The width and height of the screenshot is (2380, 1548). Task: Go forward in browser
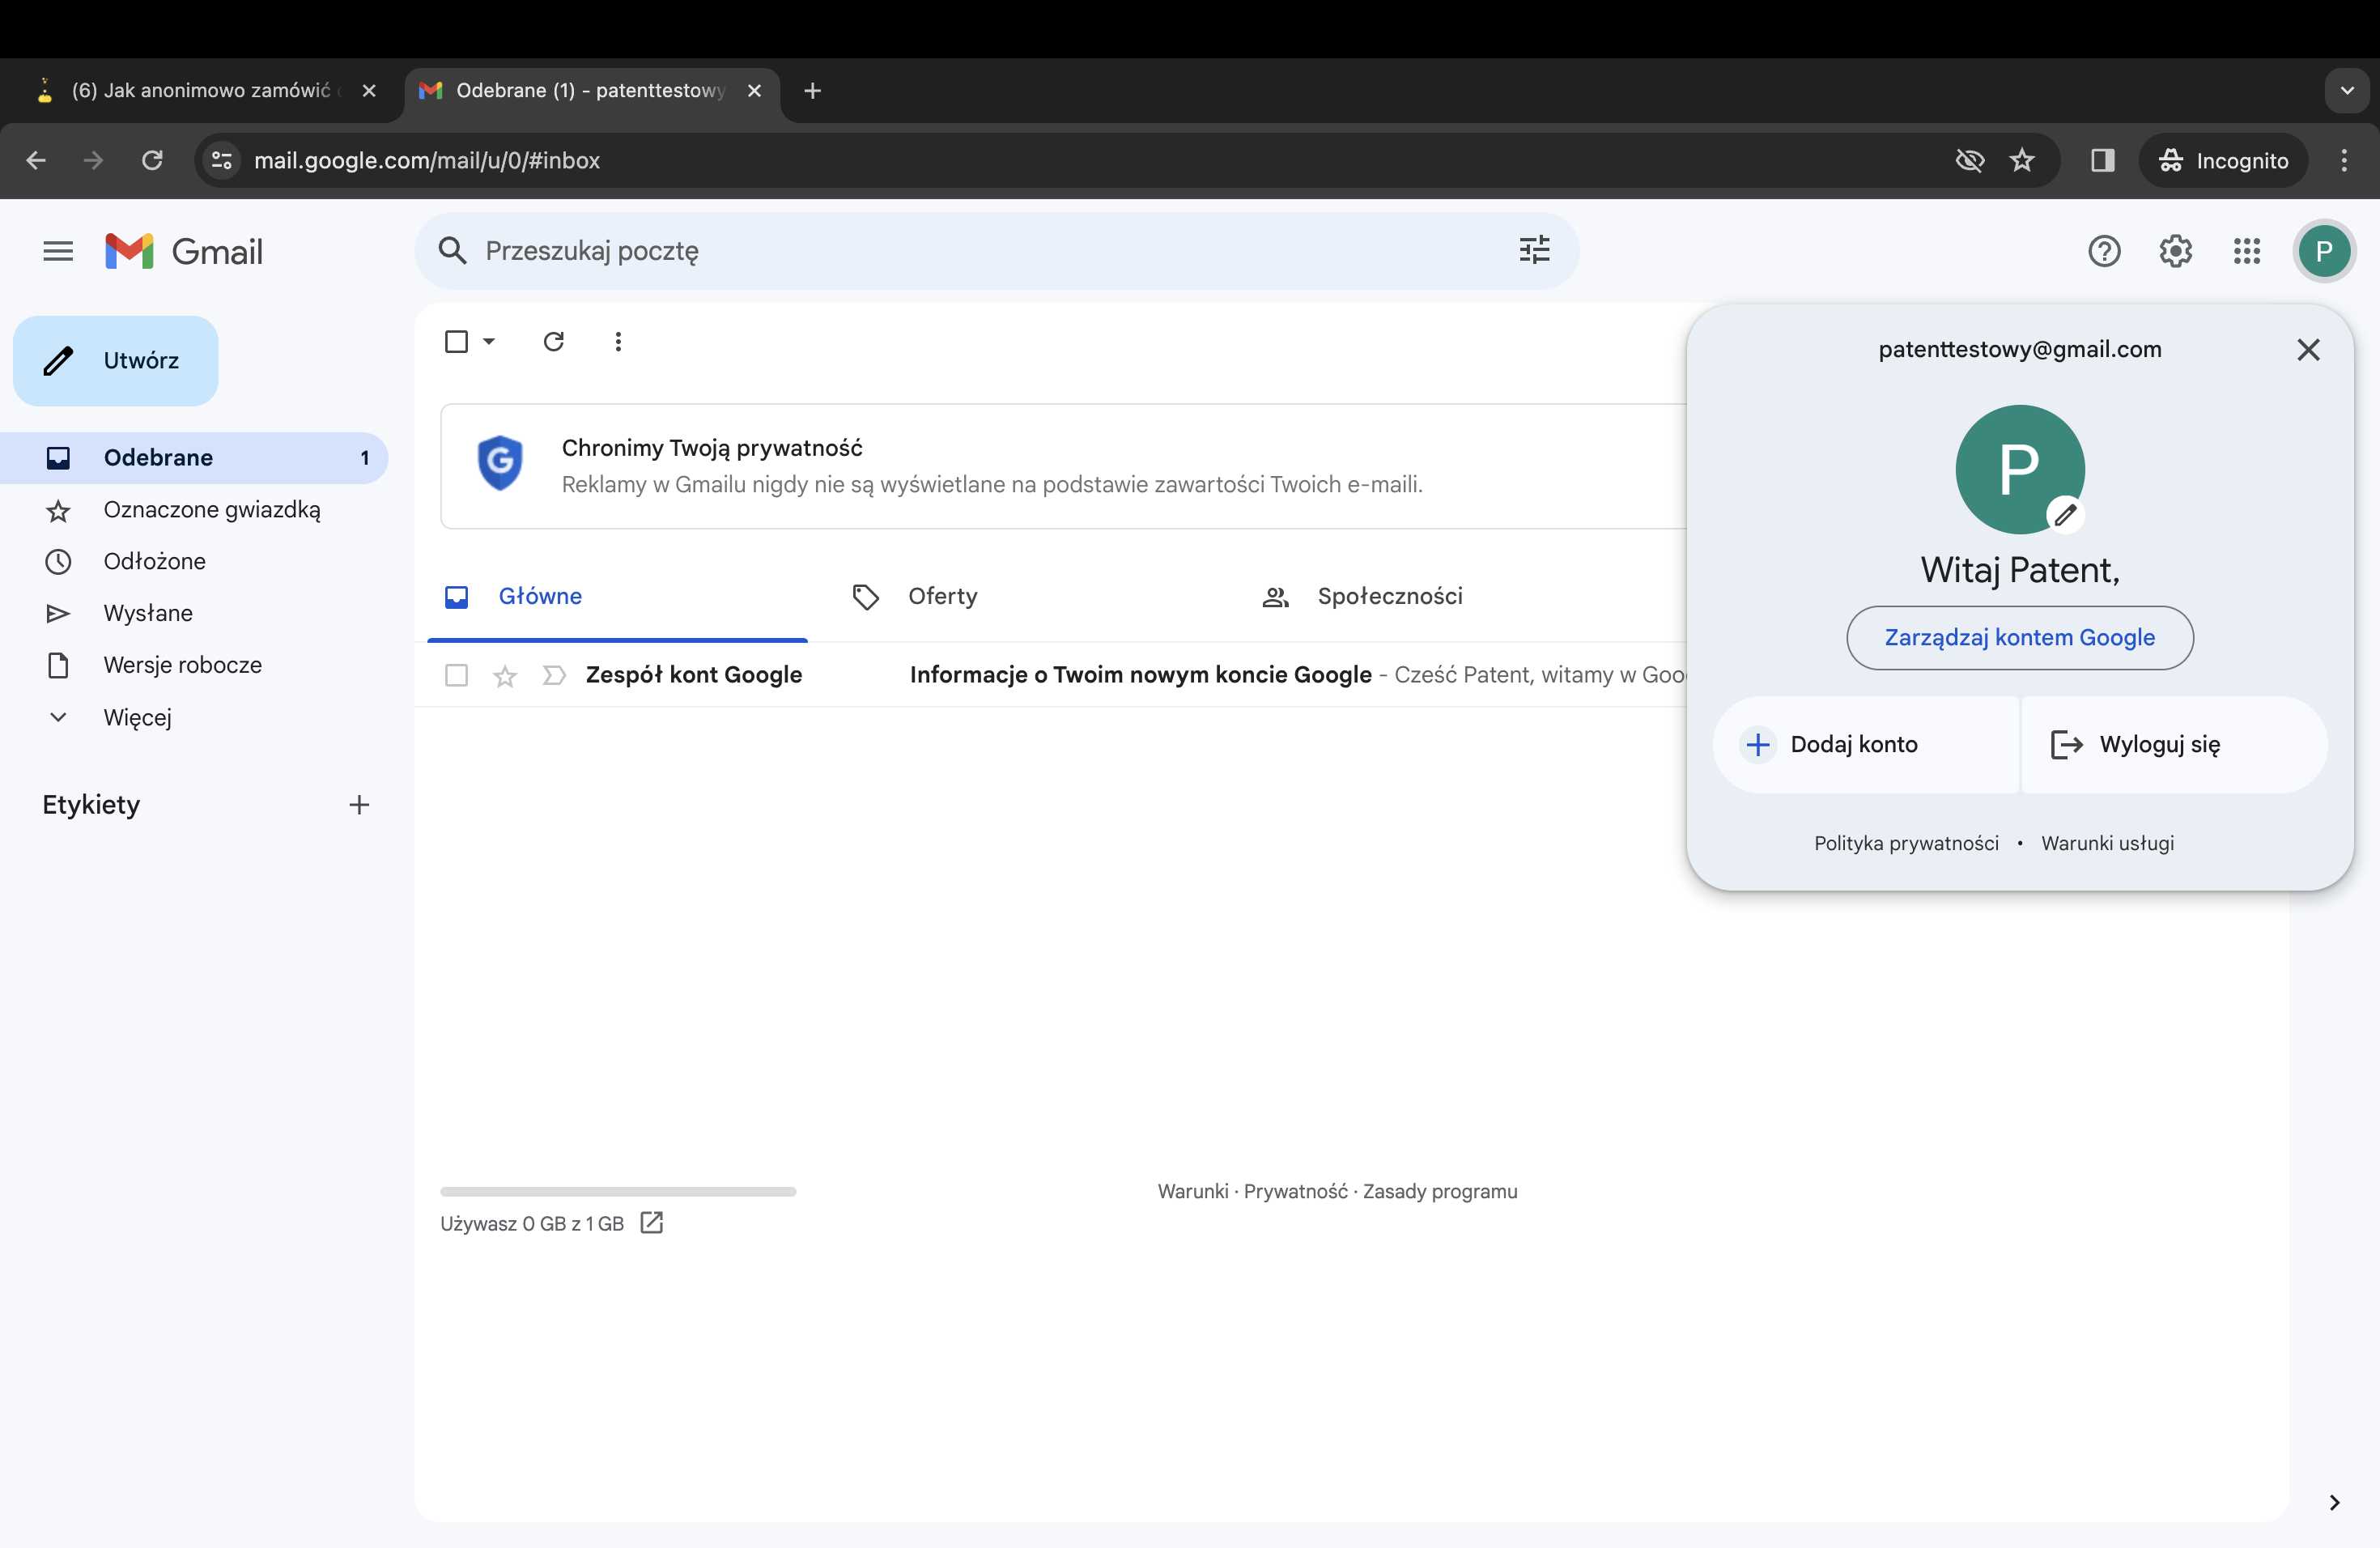[93, 160]
